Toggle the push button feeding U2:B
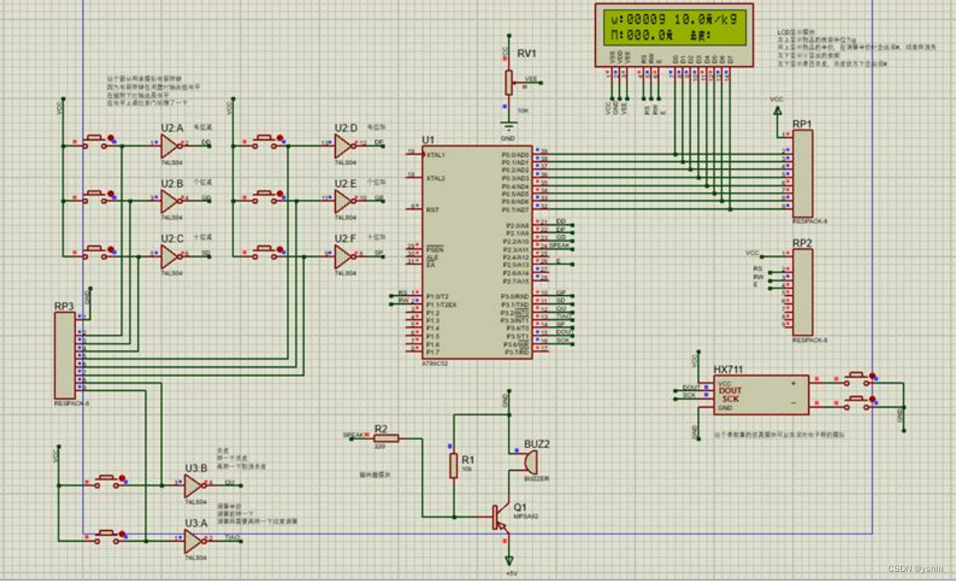 95,196
